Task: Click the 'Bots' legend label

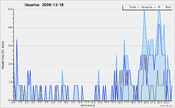Action: tap(168, 7)
